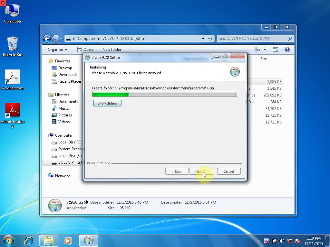Click the 7-Zip installer taskbar button
This screenshot has width=330, height=247.
pyautogui.click(x=89, y=241)
